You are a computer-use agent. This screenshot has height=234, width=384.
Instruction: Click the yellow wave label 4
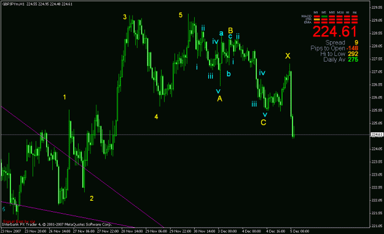click(x=156, y=117)
